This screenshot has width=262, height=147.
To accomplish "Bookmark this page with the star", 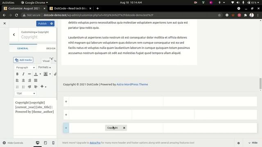I will pyautogui.click(x=219, y=15).
